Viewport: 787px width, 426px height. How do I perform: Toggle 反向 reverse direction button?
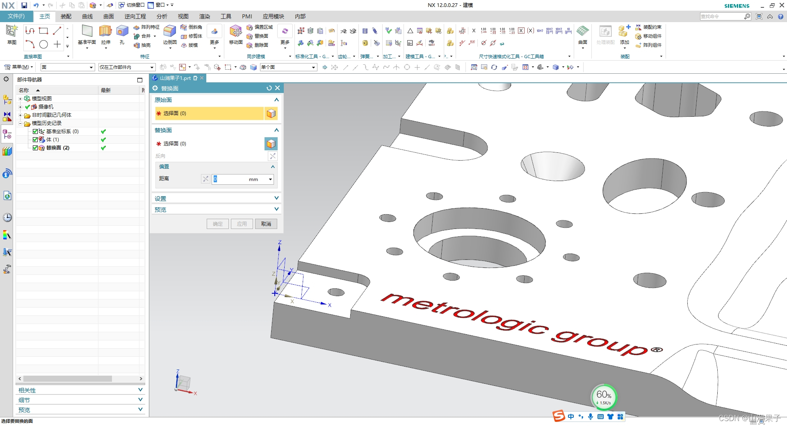tap(272, 156)
